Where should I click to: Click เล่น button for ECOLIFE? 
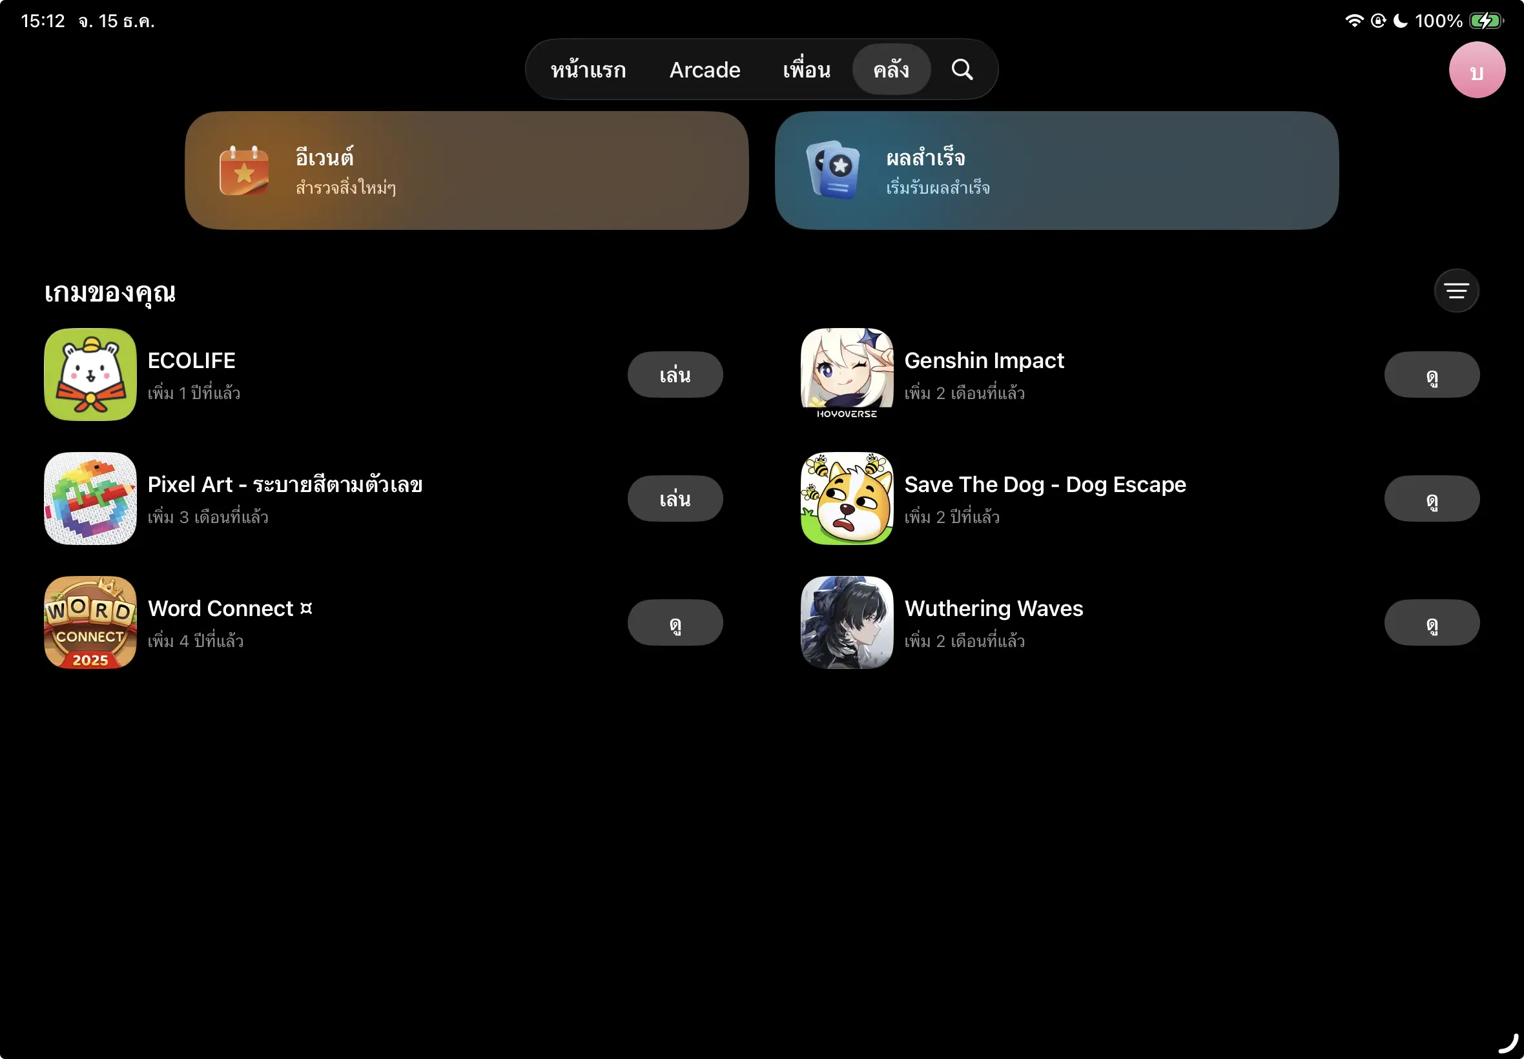675,375
